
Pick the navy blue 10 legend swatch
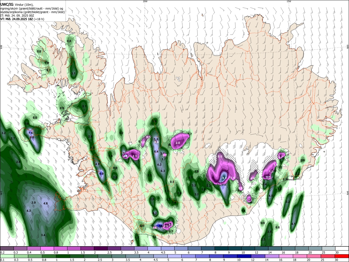(244, 256)
